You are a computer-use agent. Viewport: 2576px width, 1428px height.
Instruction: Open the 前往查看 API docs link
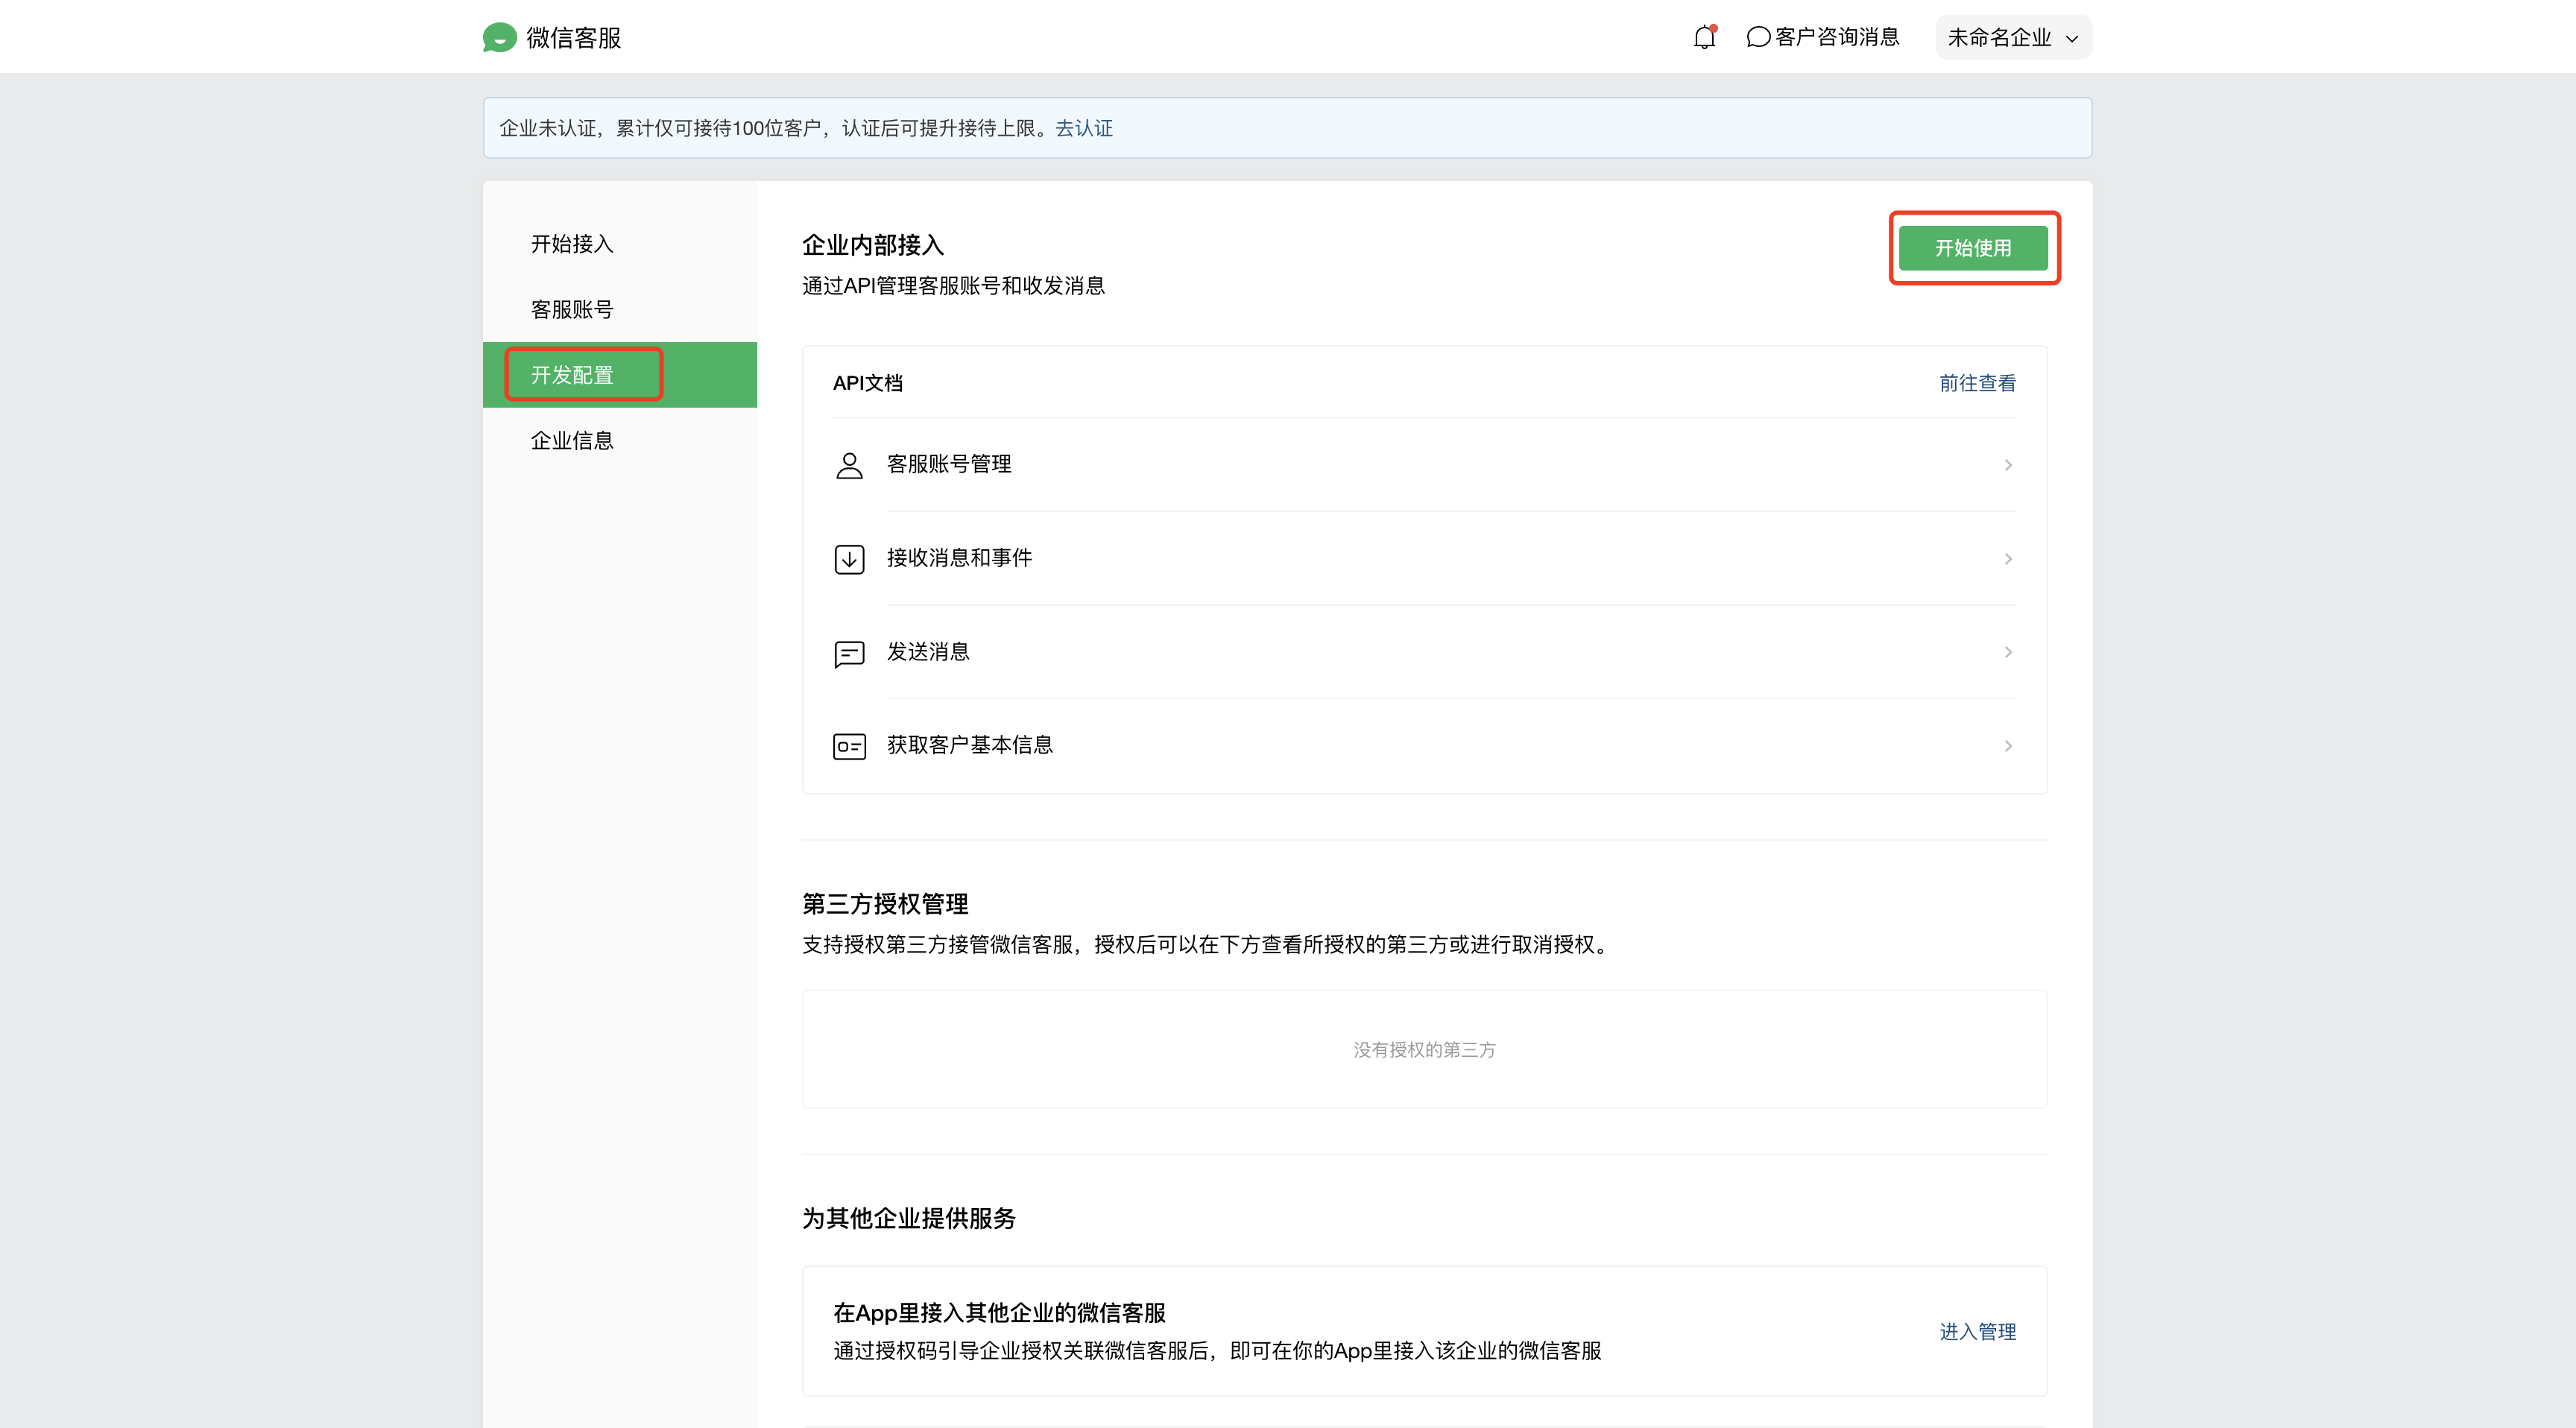click(1977, 383)
